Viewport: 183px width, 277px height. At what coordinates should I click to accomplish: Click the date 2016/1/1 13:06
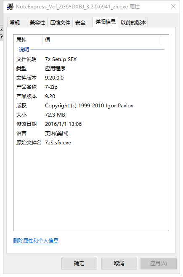64,124
